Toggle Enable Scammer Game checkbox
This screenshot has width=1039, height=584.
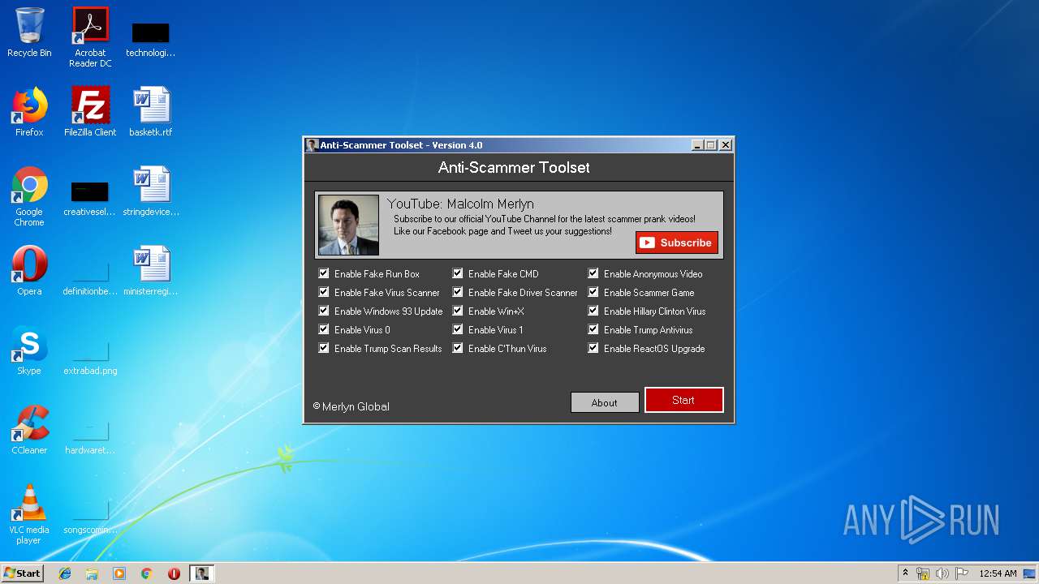click(593, 292)
